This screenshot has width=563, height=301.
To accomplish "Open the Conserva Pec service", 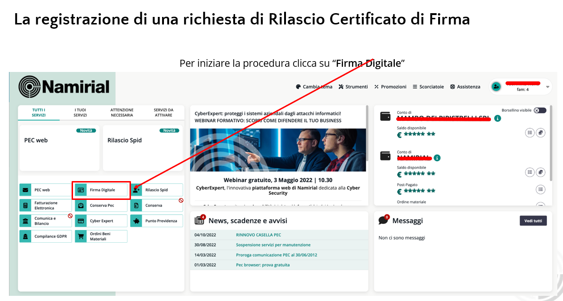I will click(x=101, y=206).
